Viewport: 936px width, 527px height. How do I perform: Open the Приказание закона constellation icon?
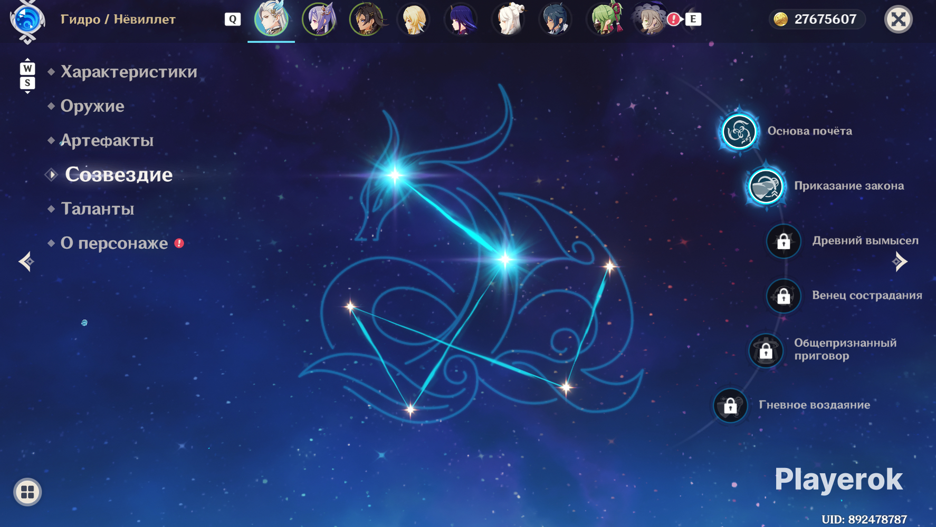766,186
